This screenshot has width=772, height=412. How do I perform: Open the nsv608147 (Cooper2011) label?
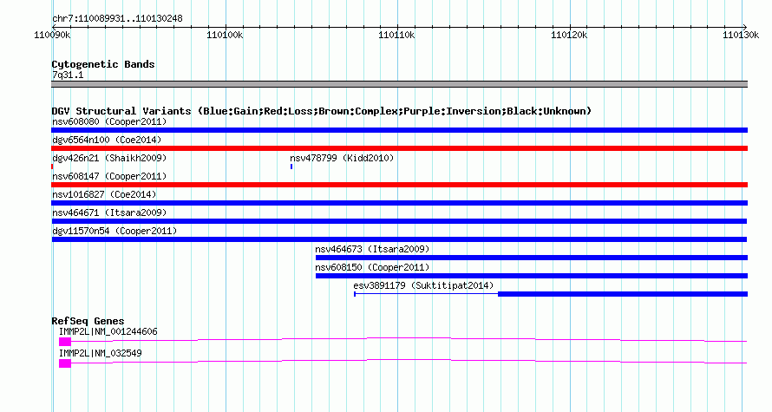coord(109,176)
